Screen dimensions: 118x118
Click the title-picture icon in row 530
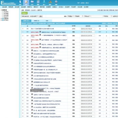pyautogui.click(x=32, y=50)
